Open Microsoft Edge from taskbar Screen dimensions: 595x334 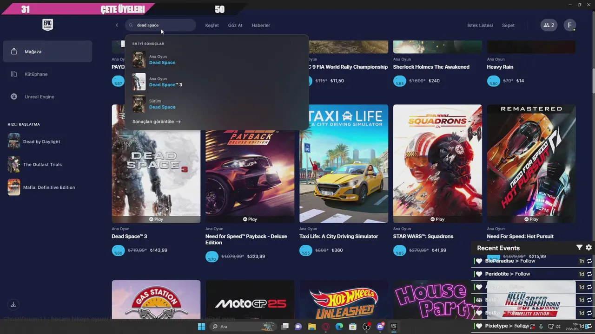(339, 327)
